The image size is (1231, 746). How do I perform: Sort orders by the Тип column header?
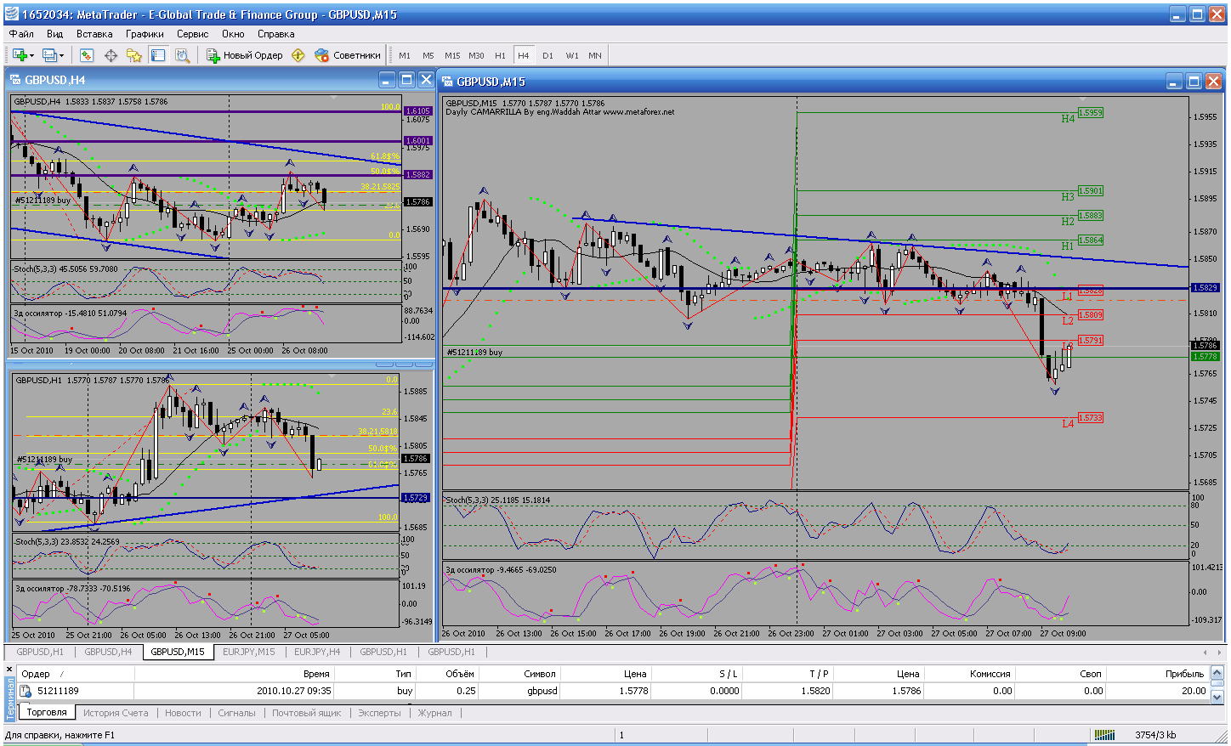coord(376,674)
